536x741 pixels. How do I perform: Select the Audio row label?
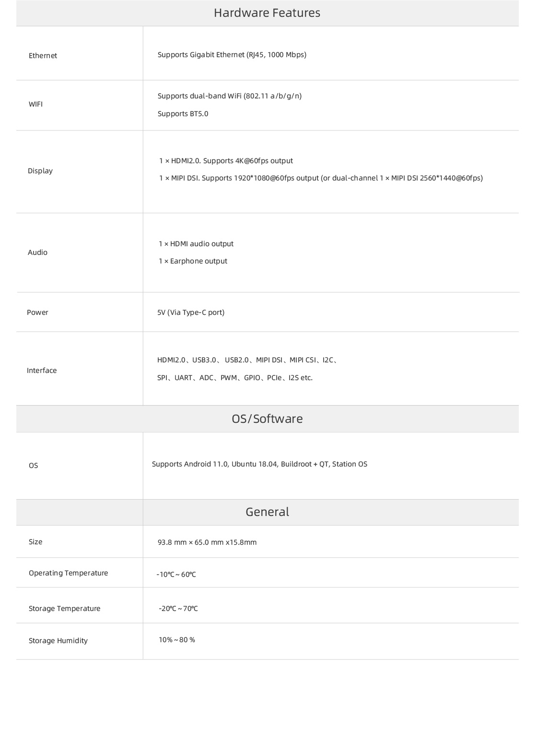click(37, 252)
